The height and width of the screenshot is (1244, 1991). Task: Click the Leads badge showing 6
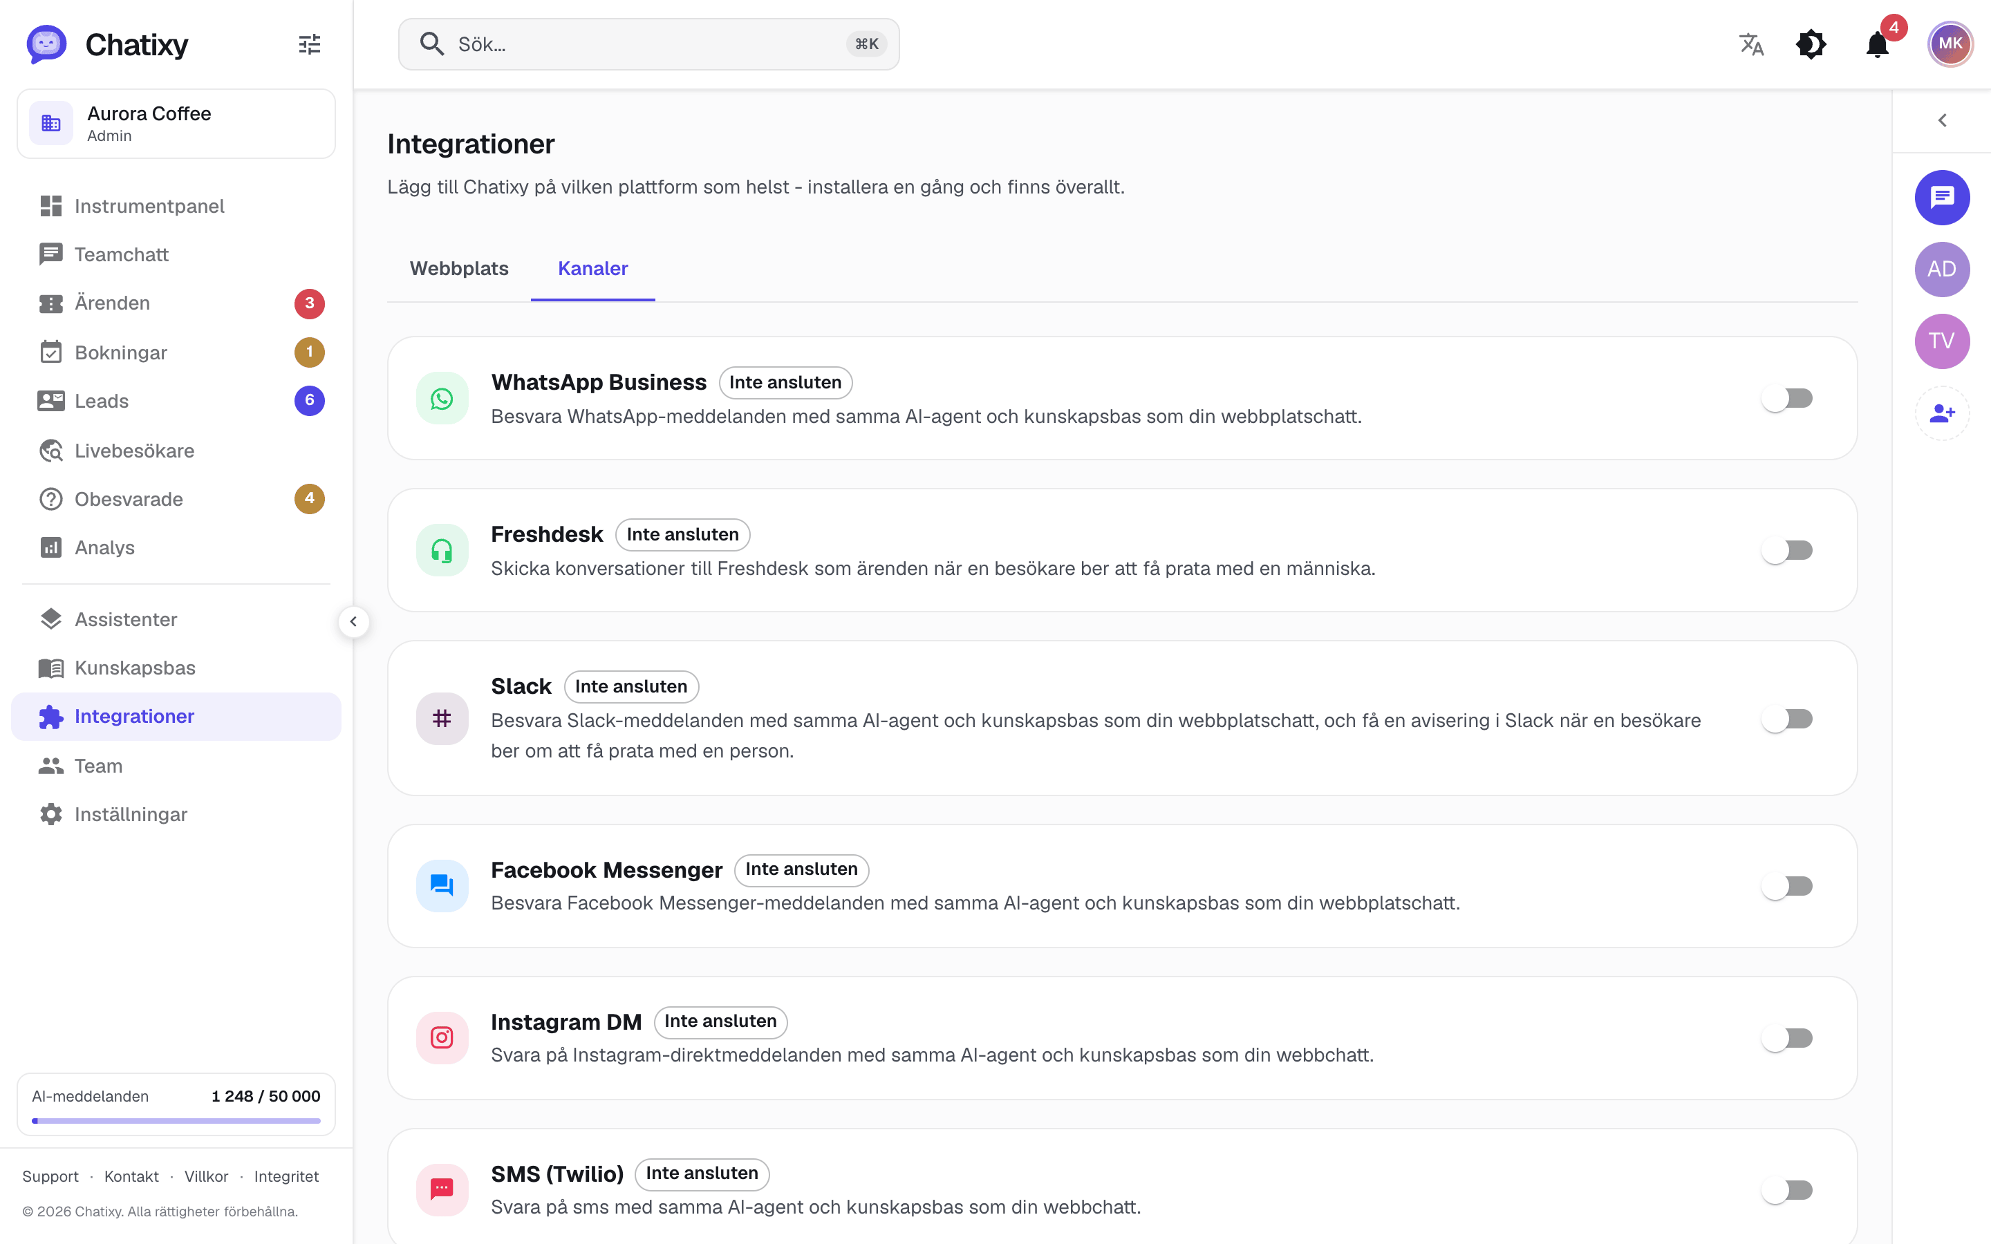(309, 401)
